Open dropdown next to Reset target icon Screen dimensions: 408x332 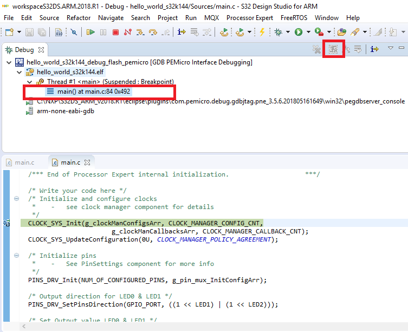tap(249, 32)
